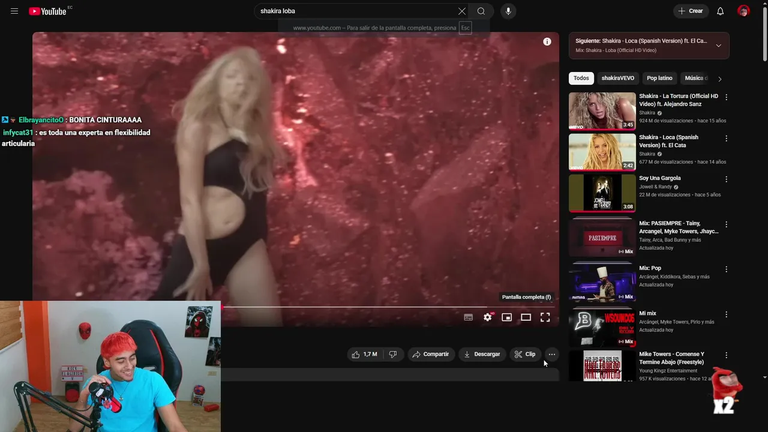Open Mike Towers Comense thumbnail
The image size is (768, 432).
602,367
